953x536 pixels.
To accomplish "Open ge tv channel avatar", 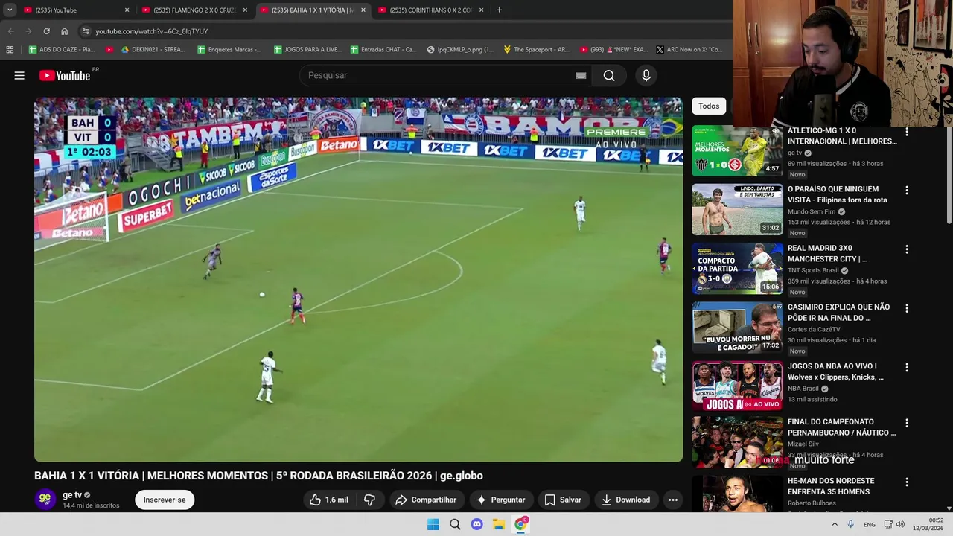I will click(x=45, y=499).
